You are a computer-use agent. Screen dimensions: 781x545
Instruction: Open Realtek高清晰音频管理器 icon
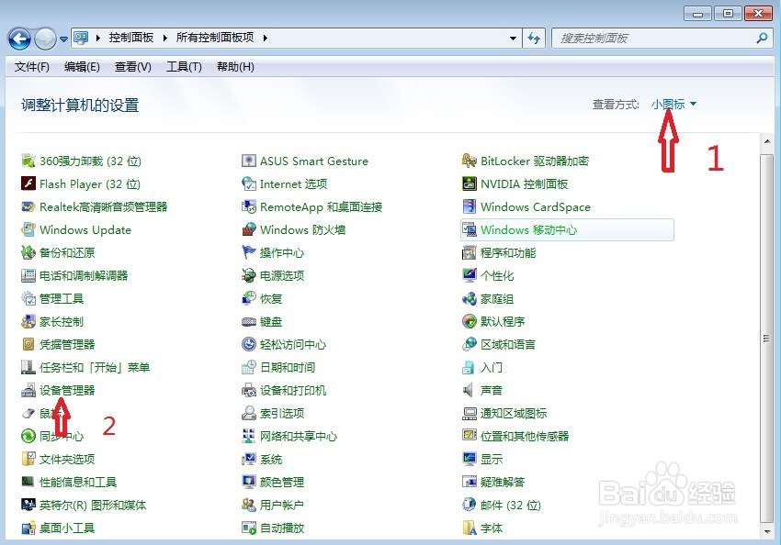[x=28, y=206]
